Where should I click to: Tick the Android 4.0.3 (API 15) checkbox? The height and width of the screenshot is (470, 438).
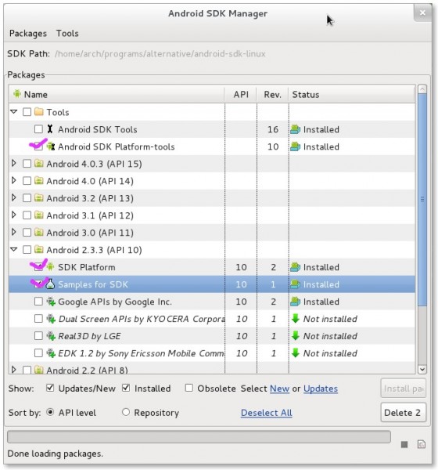click(27, 164)
